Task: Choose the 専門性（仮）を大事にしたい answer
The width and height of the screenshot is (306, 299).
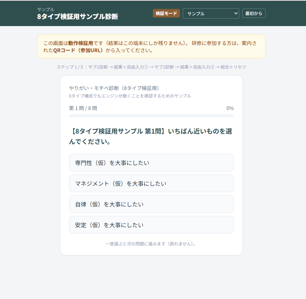Action: click(151, 163)
